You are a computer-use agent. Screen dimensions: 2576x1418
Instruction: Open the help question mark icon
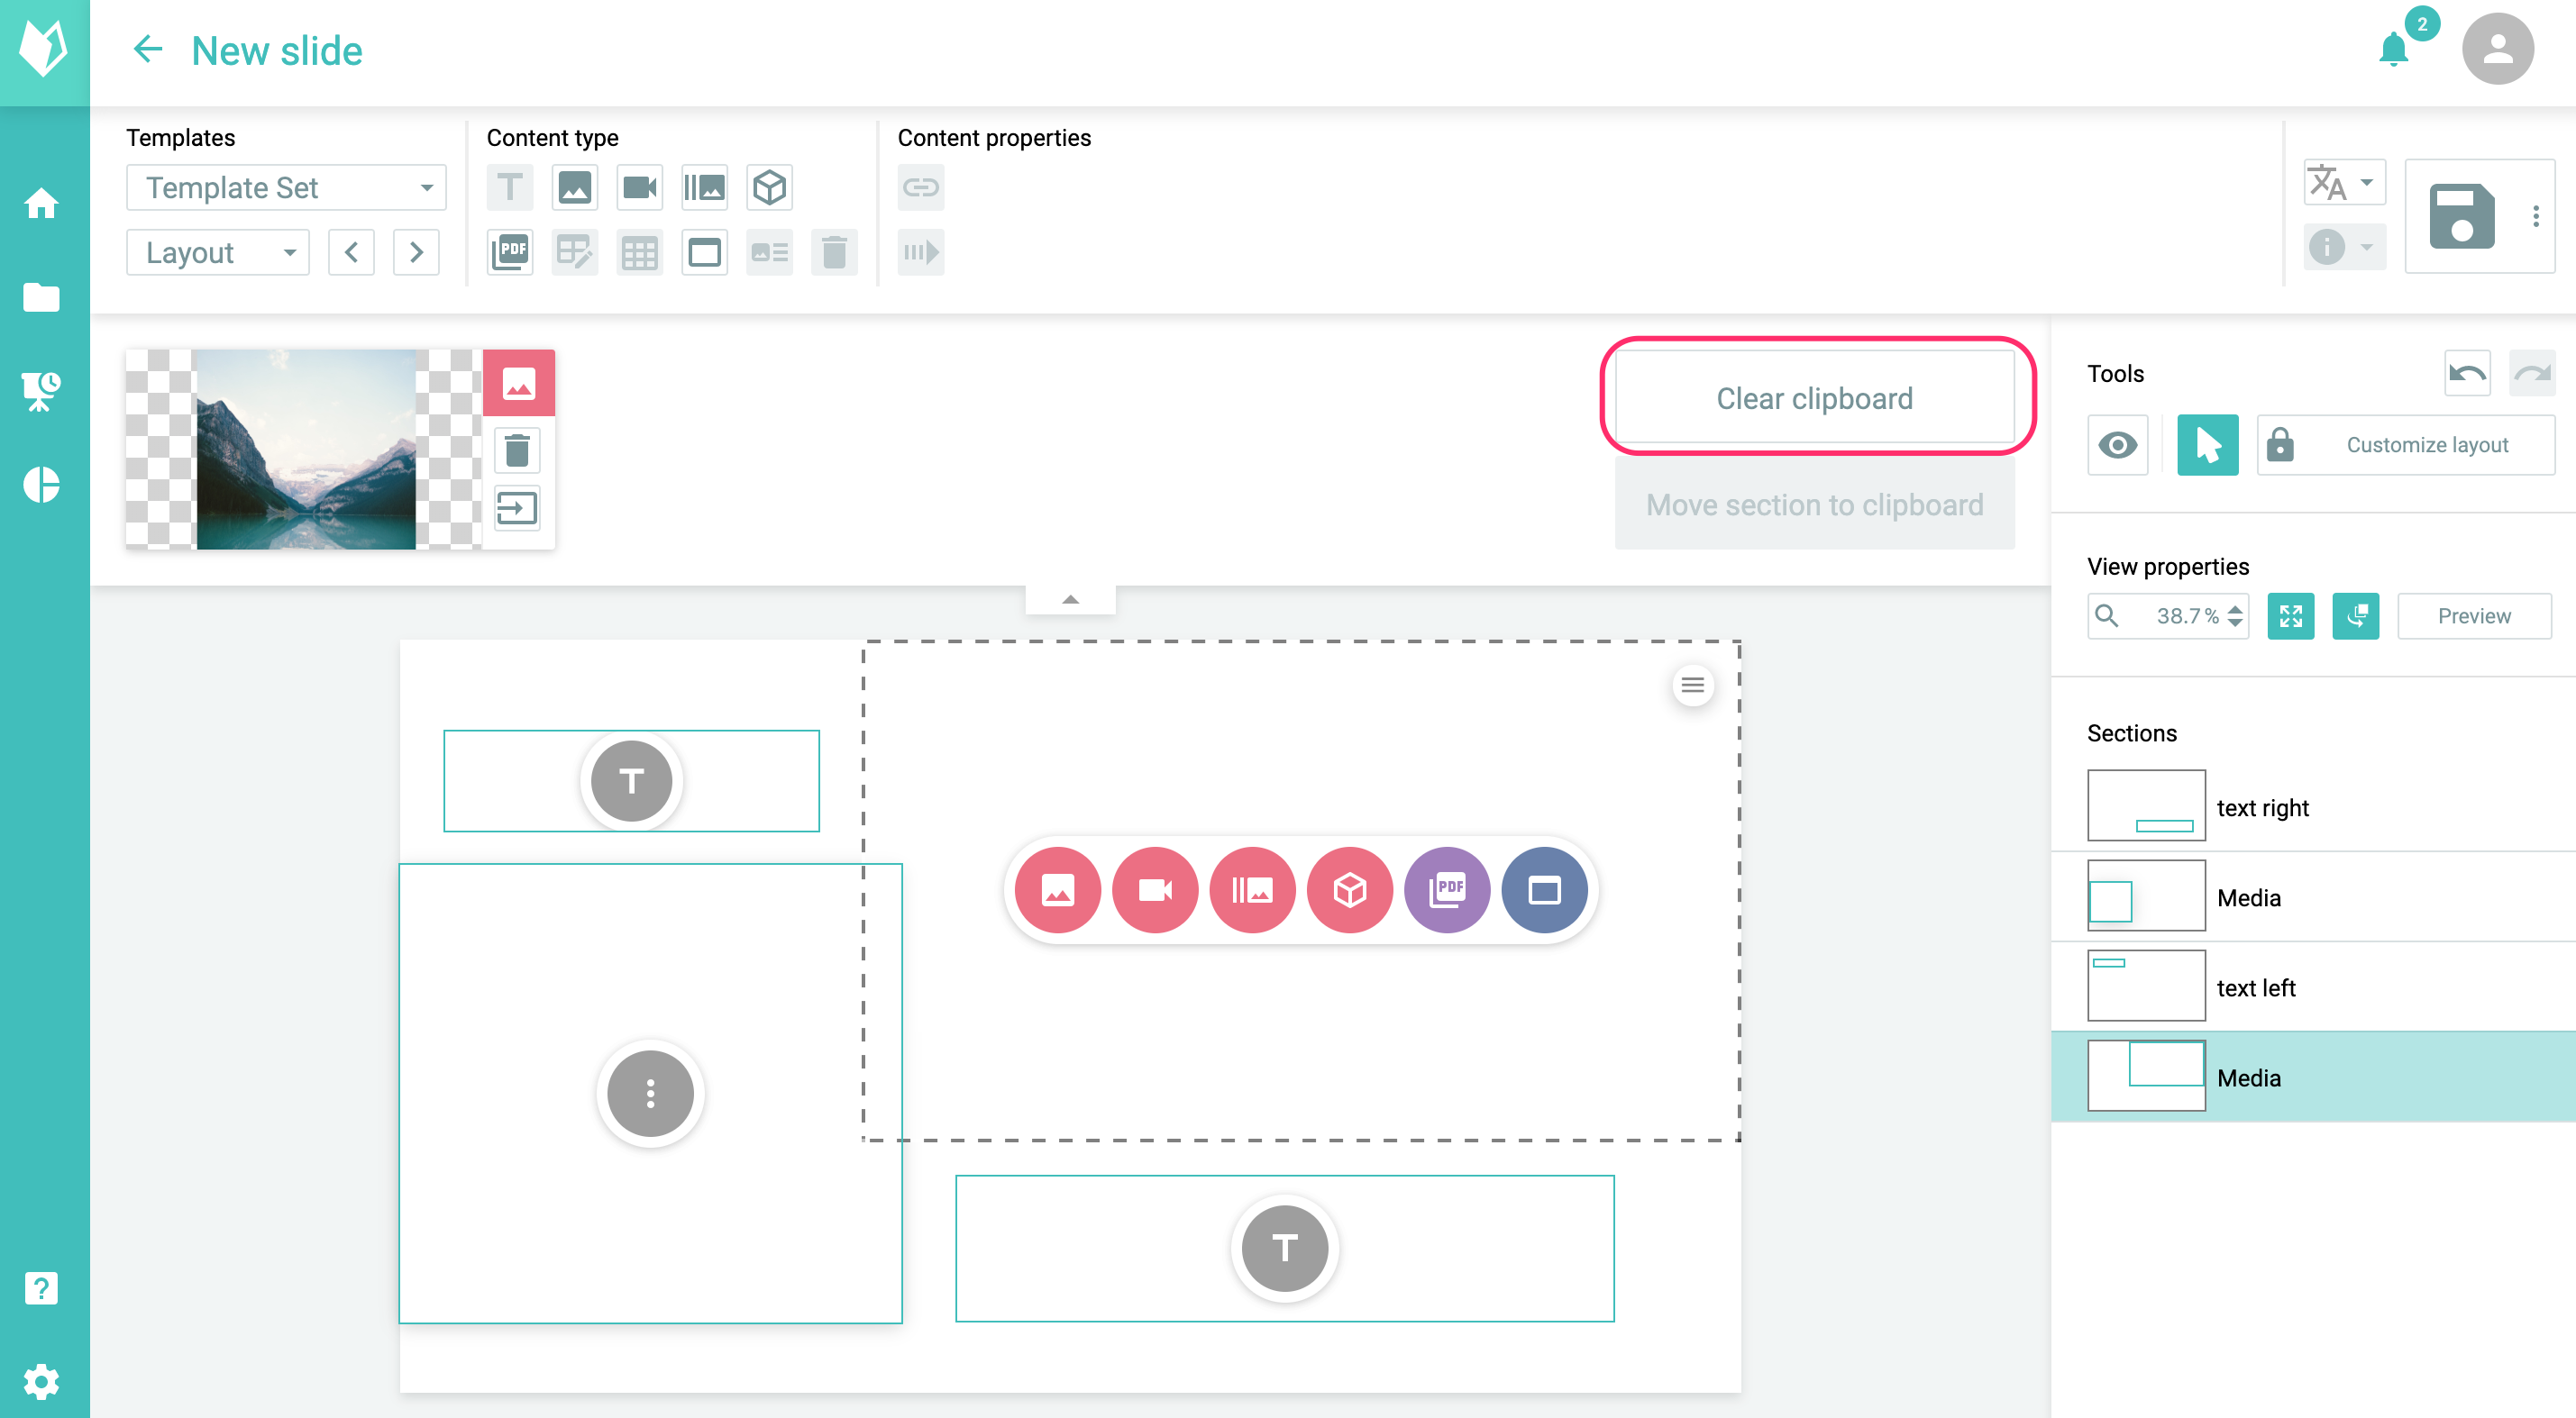pyautogui.click(x=42, y=1288)
